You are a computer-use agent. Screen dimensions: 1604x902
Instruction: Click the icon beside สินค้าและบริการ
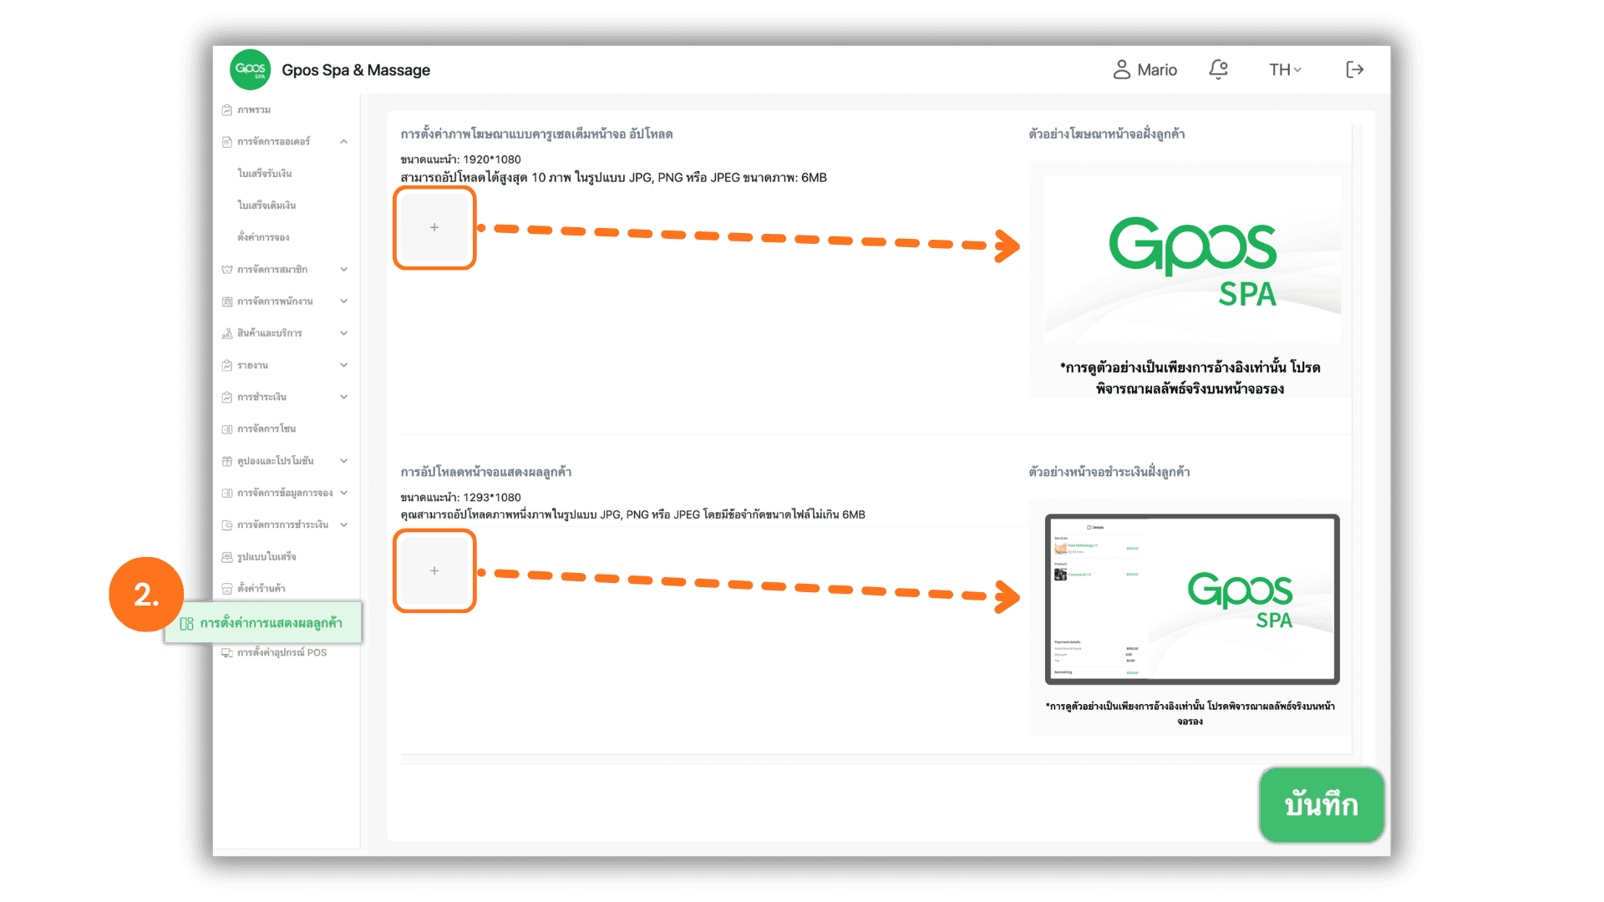pos(226,333)
